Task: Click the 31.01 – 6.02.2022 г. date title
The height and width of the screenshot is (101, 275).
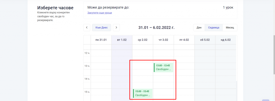Action: 157,27
